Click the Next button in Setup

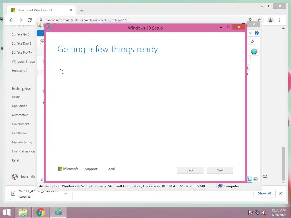click(220, 170)
